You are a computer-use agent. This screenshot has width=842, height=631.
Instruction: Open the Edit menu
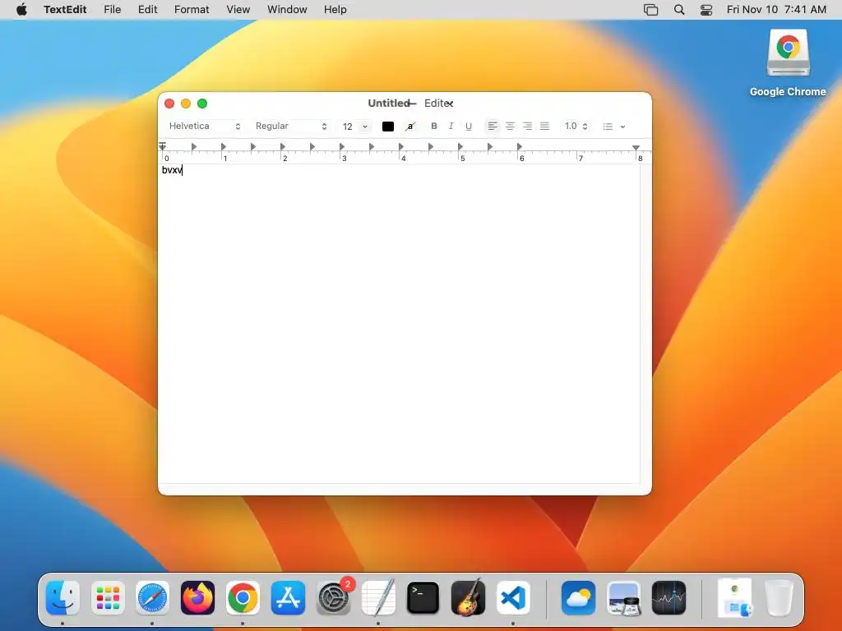148,10
